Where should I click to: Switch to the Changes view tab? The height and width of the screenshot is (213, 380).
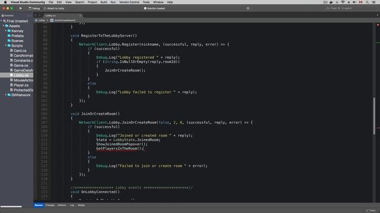(x=50, y=205)
